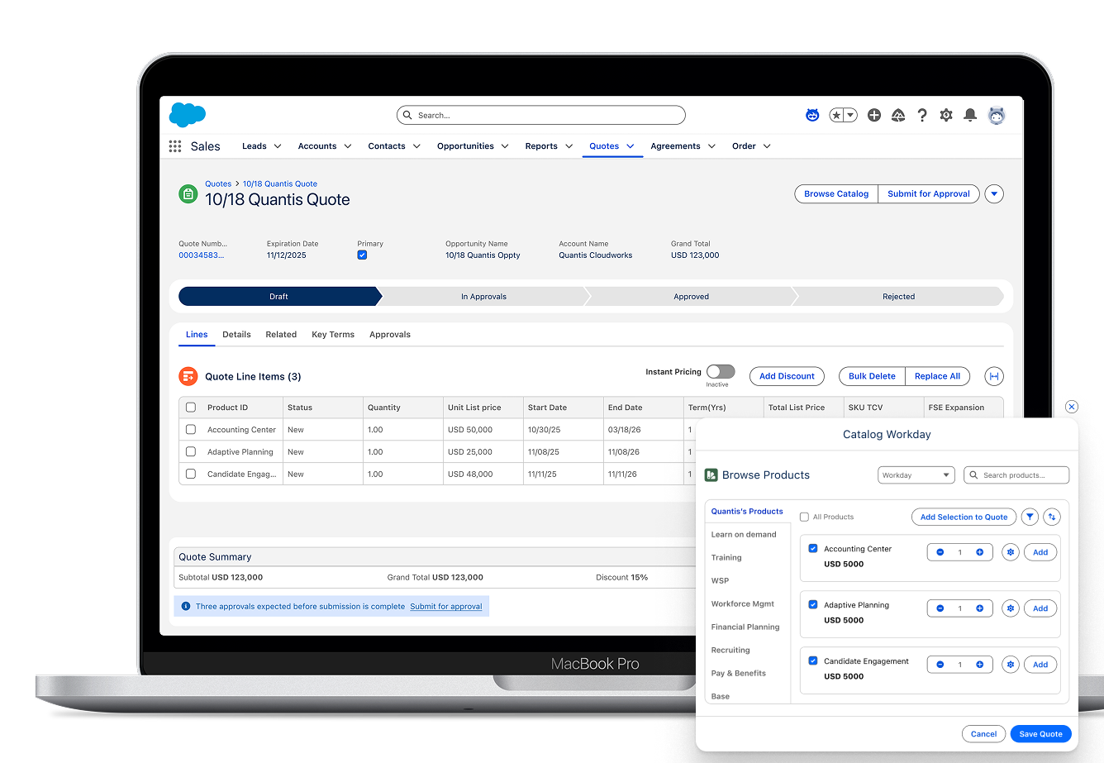This screenshot has height=763, width=1104.
Task: Open the Astro assistant icon in header
Action: (812, 116)
